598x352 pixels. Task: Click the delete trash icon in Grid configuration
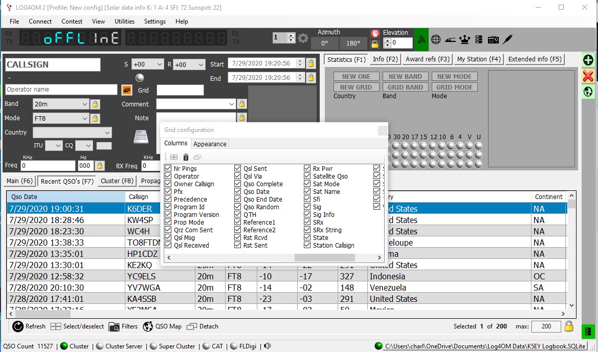point(186,157)
